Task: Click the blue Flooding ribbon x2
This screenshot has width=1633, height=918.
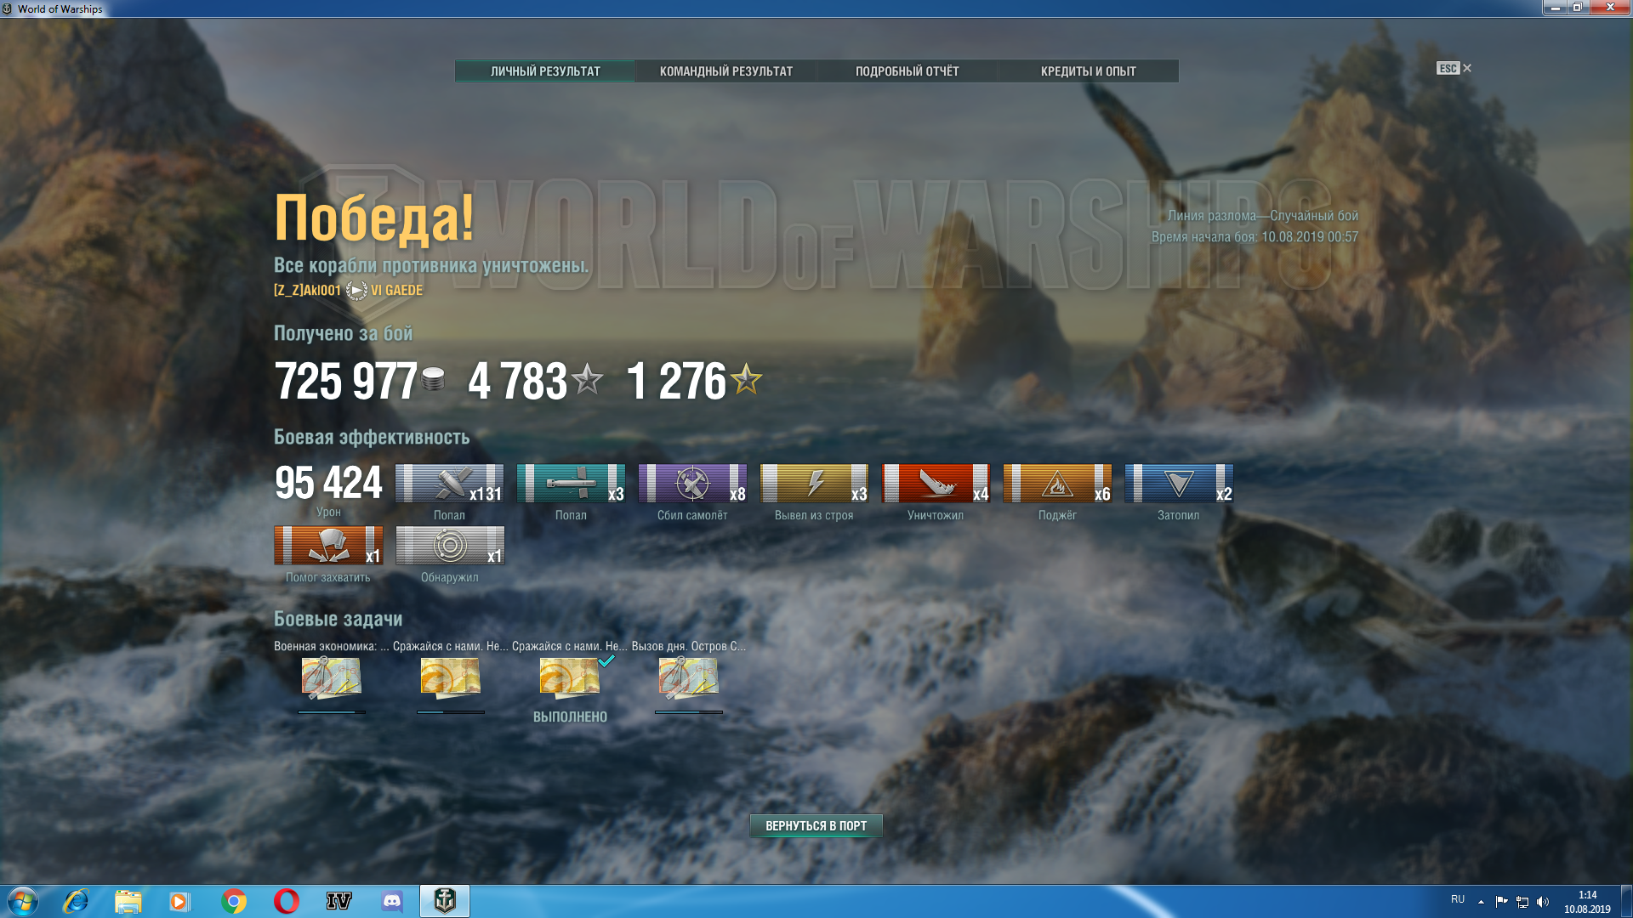Action: click(x=1179, y=484)
